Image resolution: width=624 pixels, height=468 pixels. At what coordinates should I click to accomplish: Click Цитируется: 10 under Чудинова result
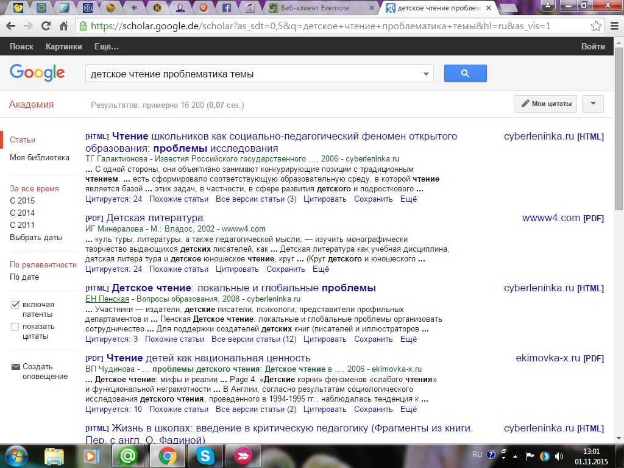click(x=113, y=409)
